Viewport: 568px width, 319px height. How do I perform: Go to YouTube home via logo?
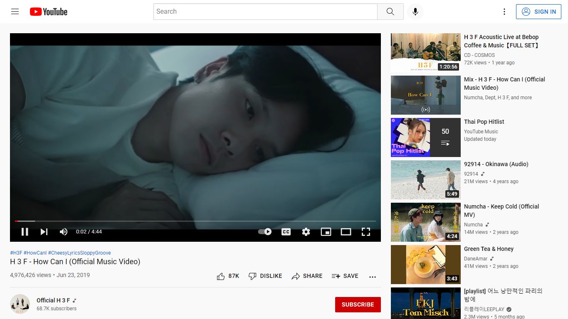pyautogui.click(x=49, y=12)
